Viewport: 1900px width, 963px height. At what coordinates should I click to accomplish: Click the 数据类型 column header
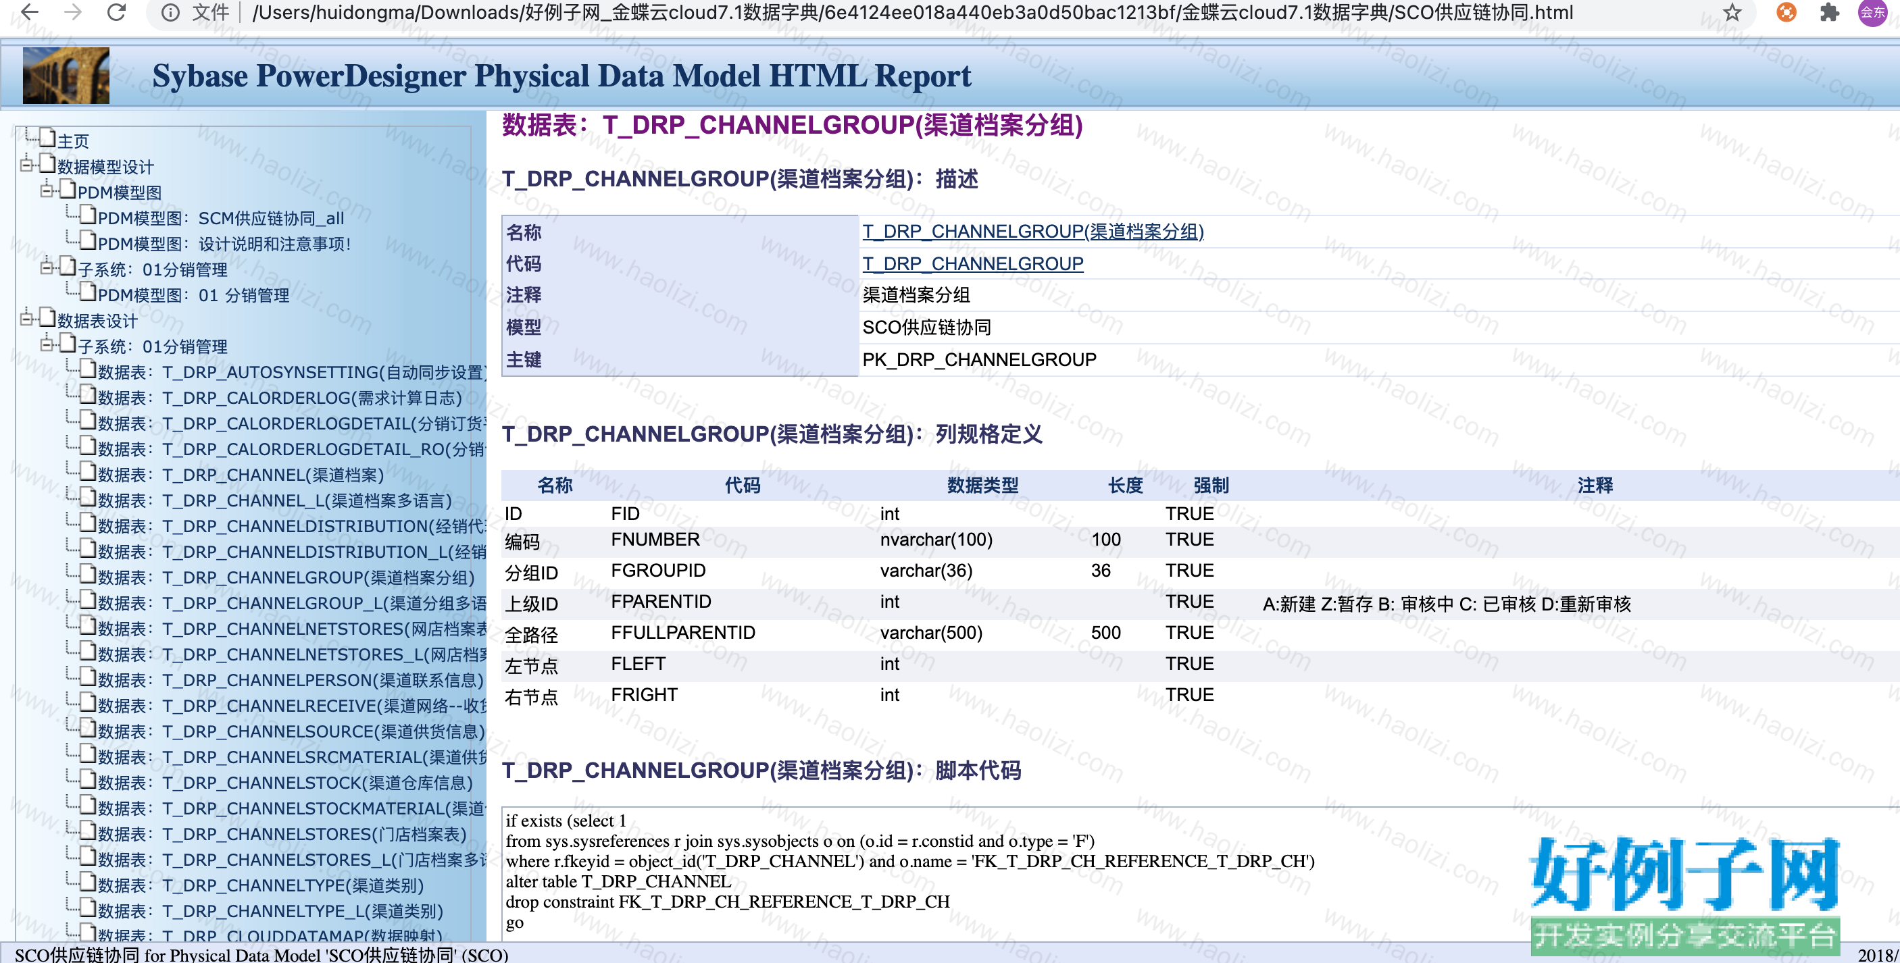click(x=982, y=485)
